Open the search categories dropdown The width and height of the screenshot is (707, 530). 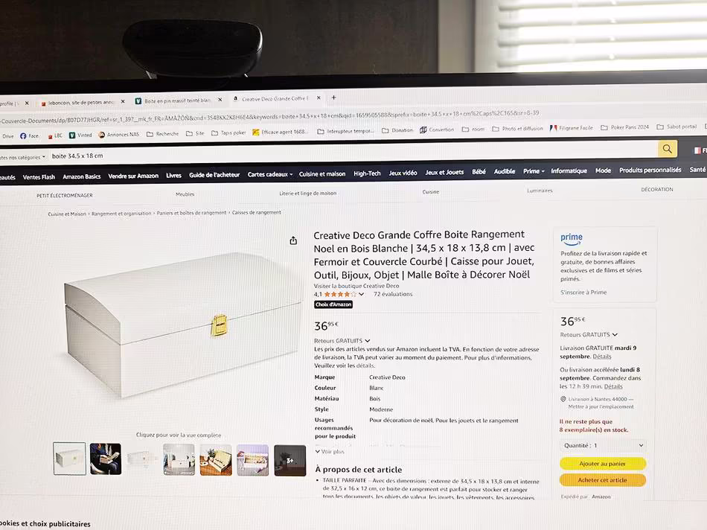click(x=22, y=157)
